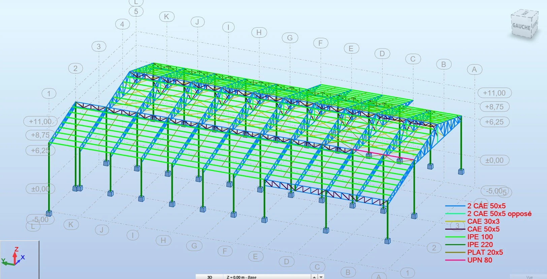Image resolution: width=547 pixels, height=279 pixels.
Task: Click upper-row grid bubble C
Action: (413, 59)
